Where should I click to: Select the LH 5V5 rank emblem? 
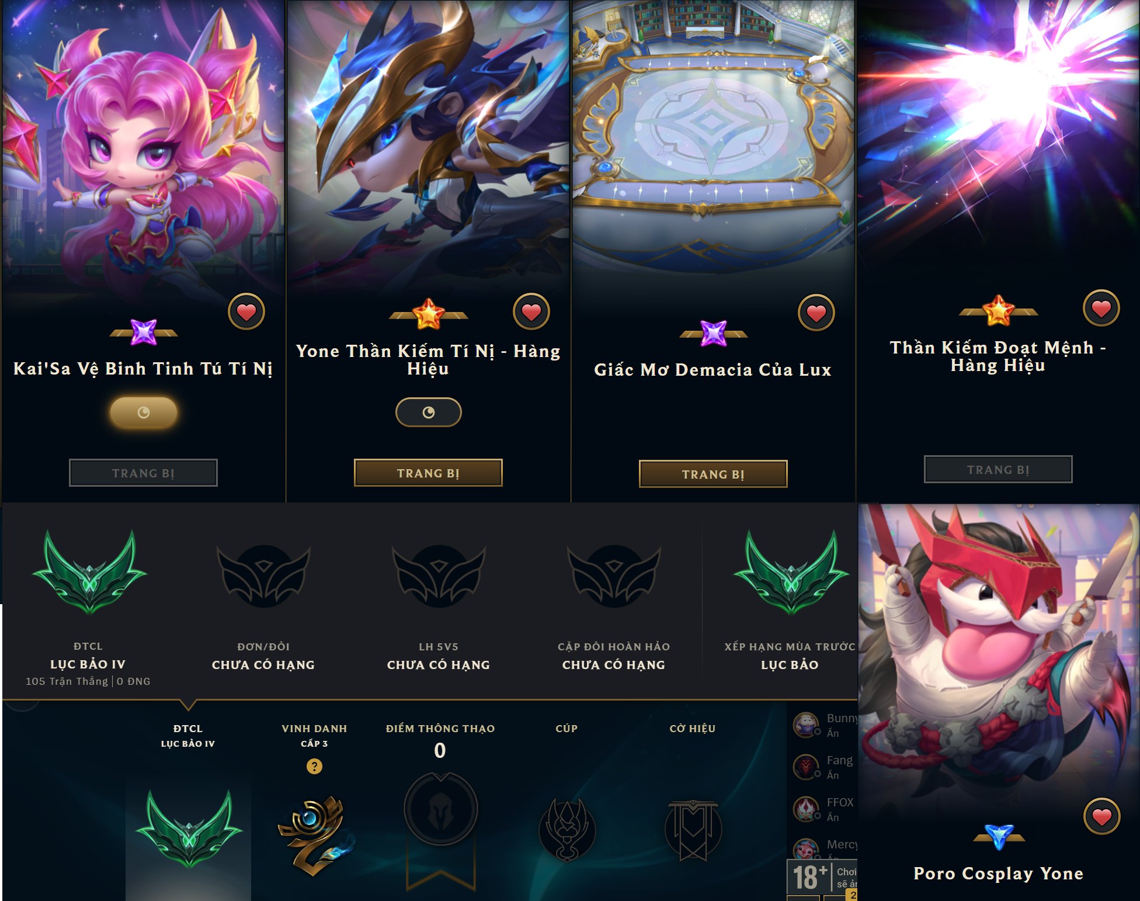(x=439, y=576)
